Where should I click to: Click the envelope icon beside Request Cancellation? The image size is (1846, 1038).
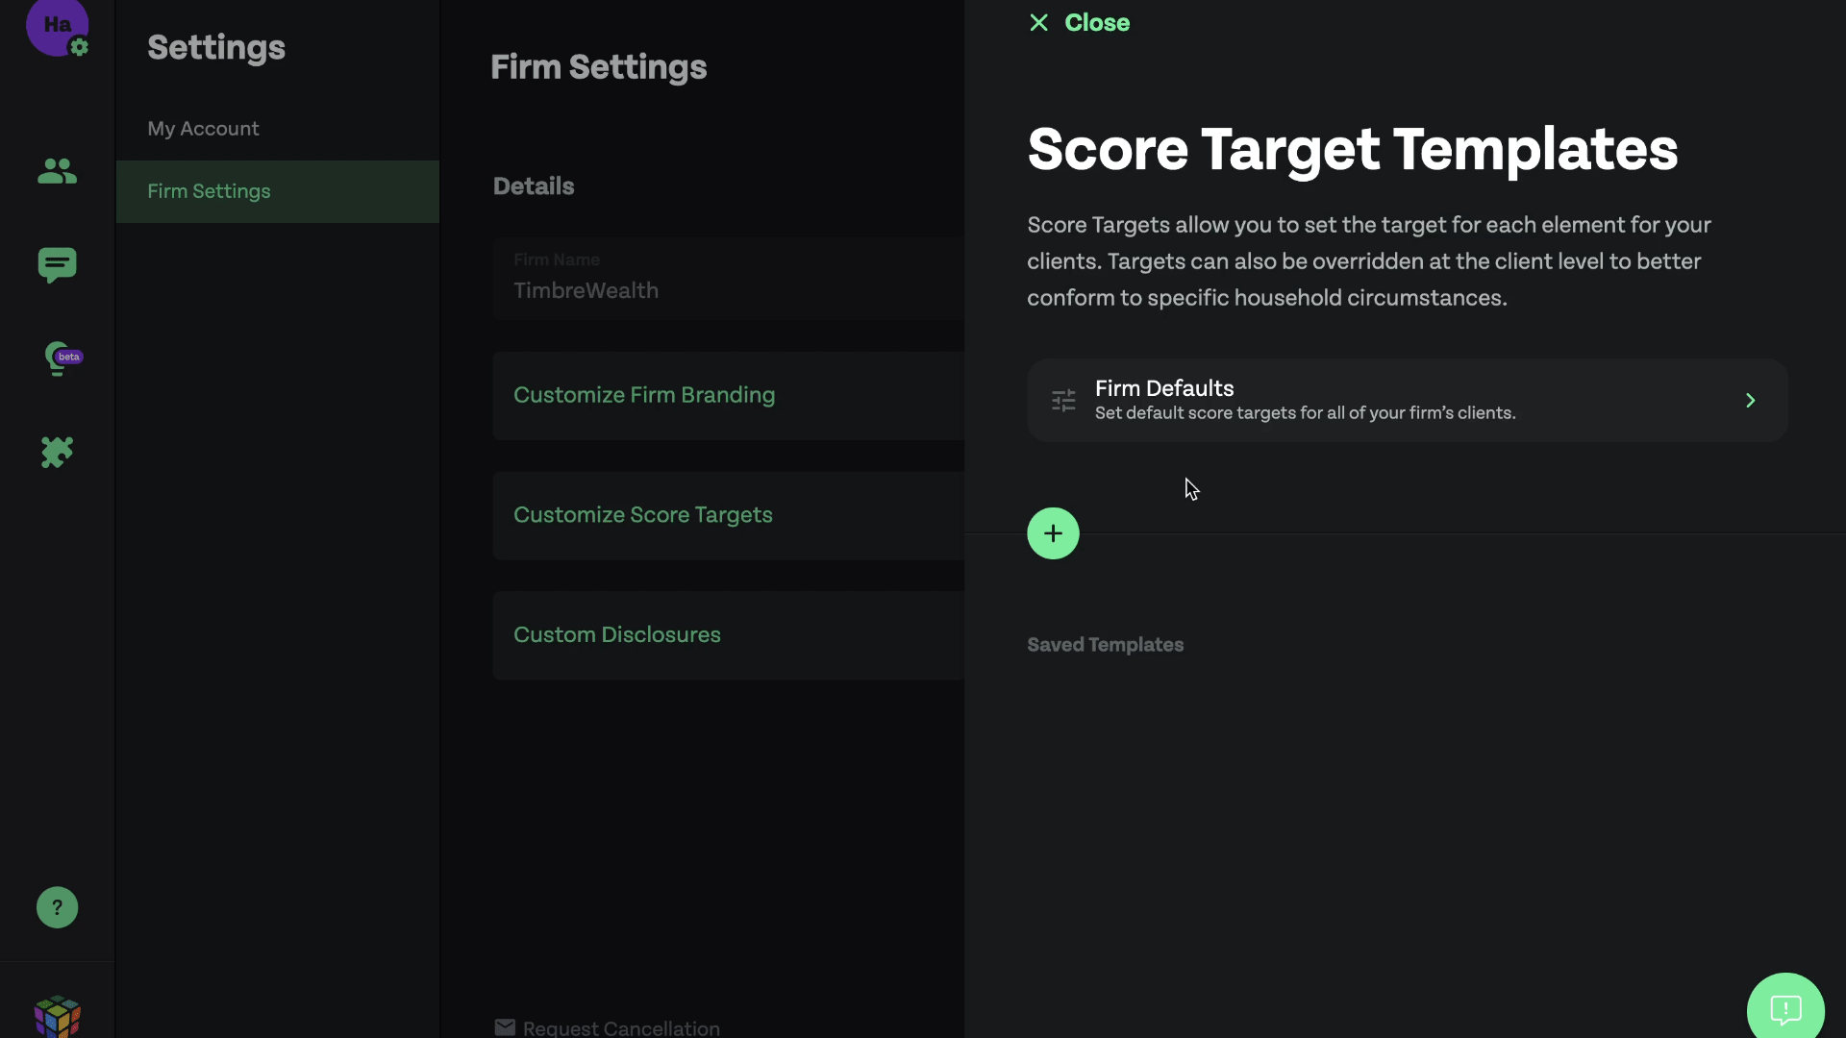505,1027
